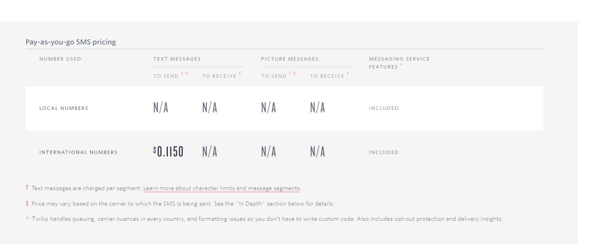Click the Picture Messages column header
The height and width of the screenshot is (248, 592).
[290, 59]
